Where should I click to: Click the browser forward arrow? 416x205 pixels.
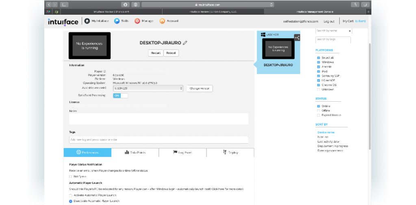point(55,4)
